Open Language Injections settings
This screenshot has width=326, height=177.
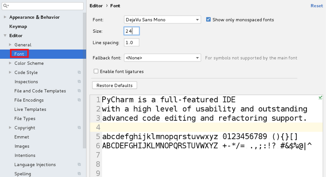point(35,164)
